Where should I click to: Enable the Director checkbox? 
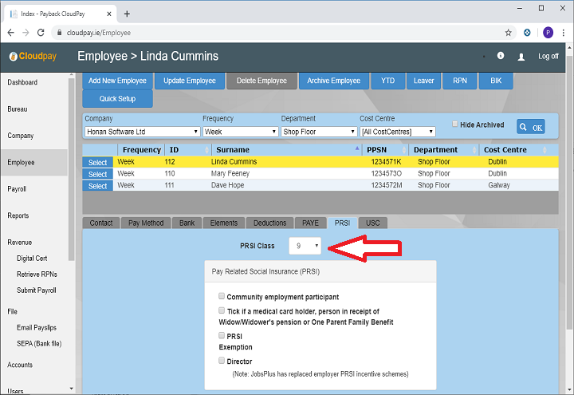pos(222,361)
